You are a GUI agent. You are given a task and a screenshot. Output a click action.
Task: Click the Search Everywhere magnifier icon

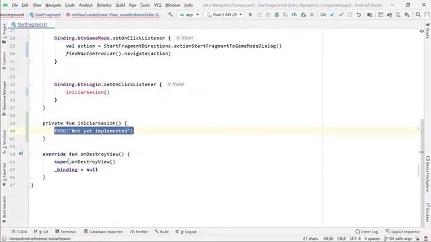pyautogui.click(x=418, y=15)
